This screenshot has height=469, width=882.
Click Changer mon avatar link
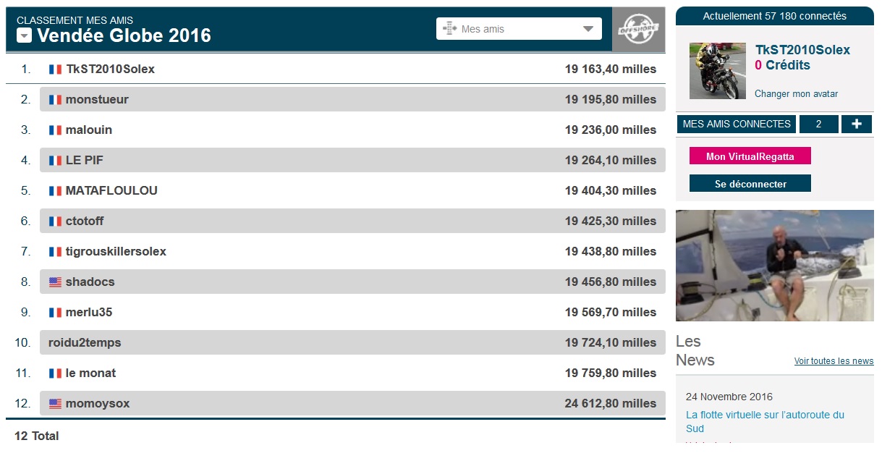click(796, 94)
